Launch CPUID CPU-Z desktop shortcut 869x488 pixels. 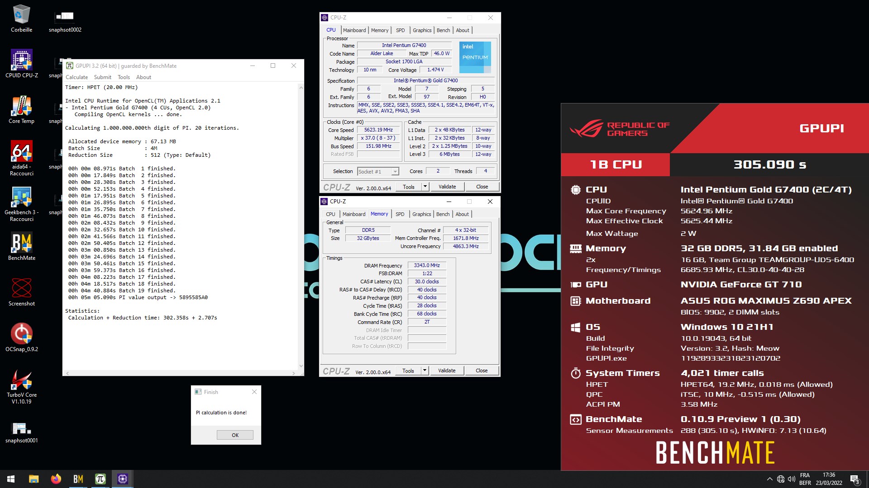[x=21, y=64]
